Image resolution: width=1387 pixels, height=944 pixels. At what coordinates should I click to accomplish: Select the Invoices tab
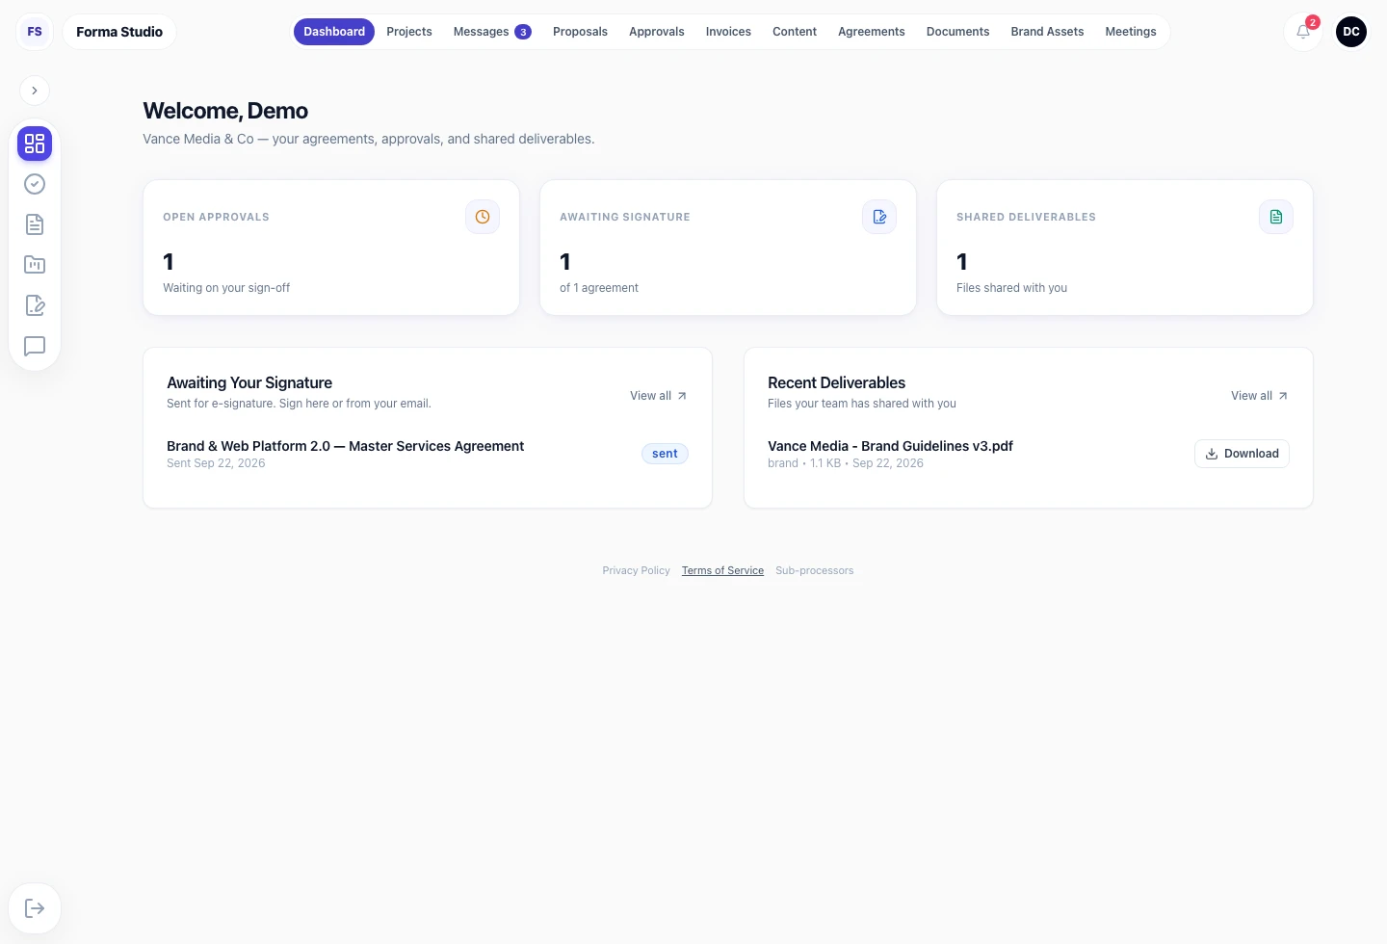pyautogui.click(x=728, y=32)
